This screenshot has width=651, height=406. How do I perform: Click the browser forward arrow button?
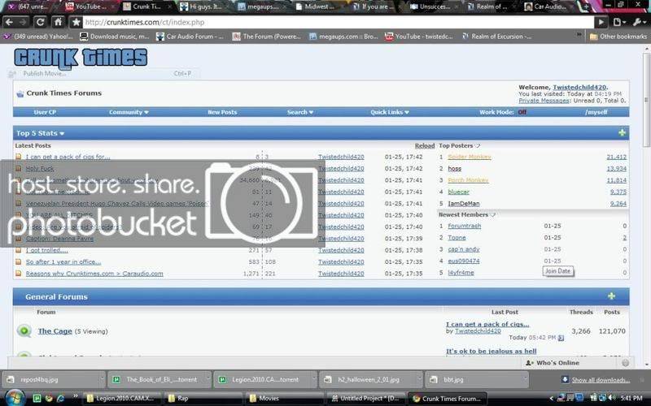point(24,22)
